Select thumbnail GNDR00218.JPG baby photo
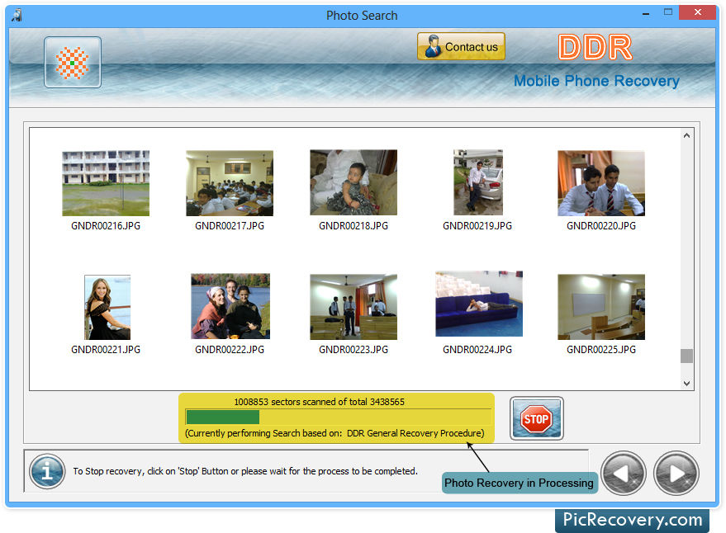Screen dimensions: 726x533 tap(354, 182)
